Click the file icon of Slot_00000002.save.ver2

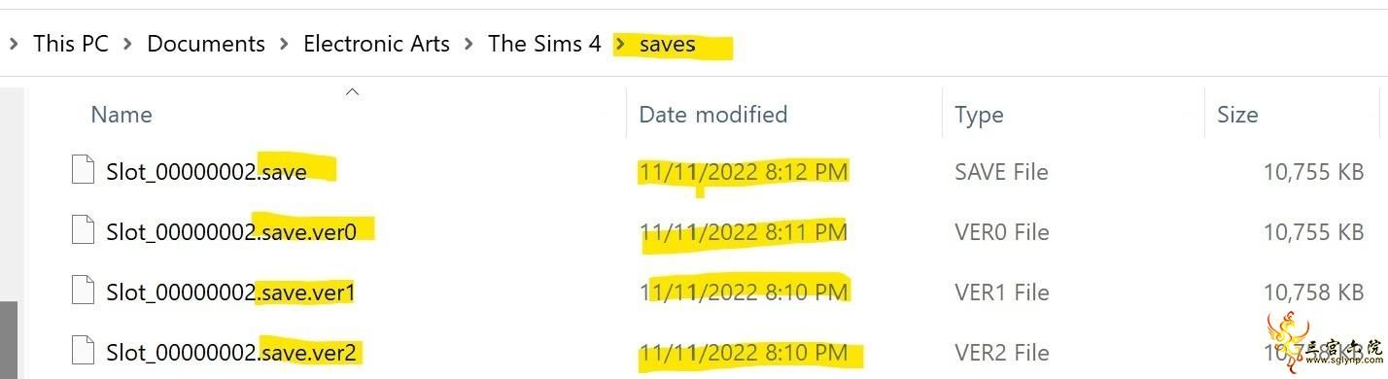point(84,351)
